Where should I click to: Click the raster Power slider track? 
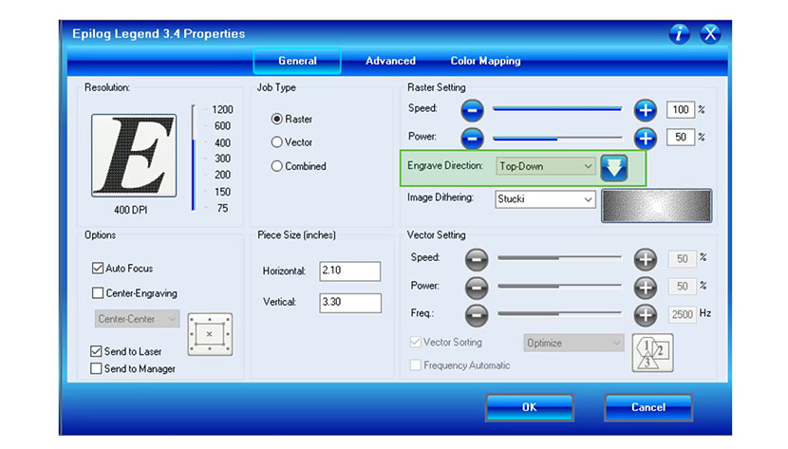tap(557, 138)
